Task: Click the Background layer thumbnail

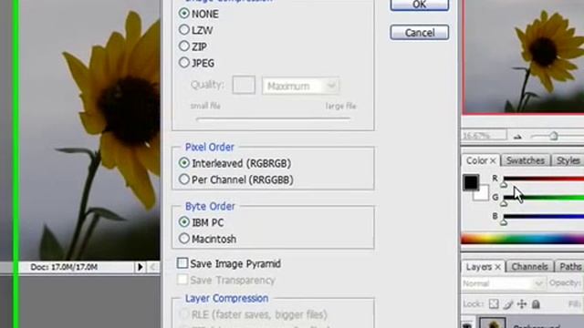Action: pos(492,323)
